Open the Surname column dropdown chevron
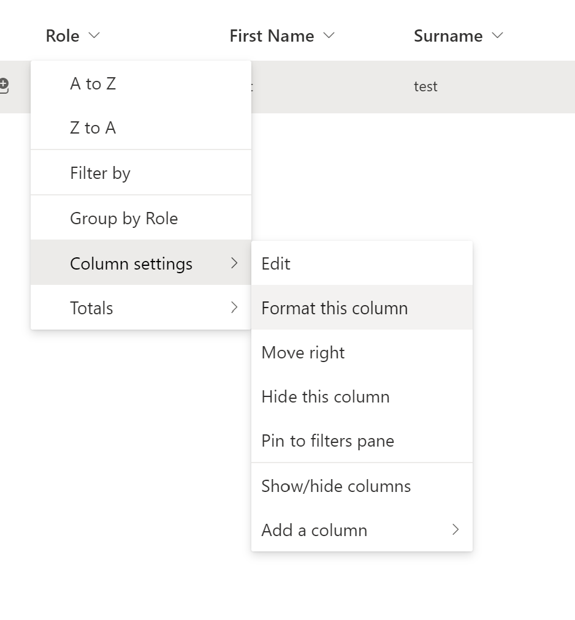The width and height of the screenshot is (575, 620). (x=497, y=36)
